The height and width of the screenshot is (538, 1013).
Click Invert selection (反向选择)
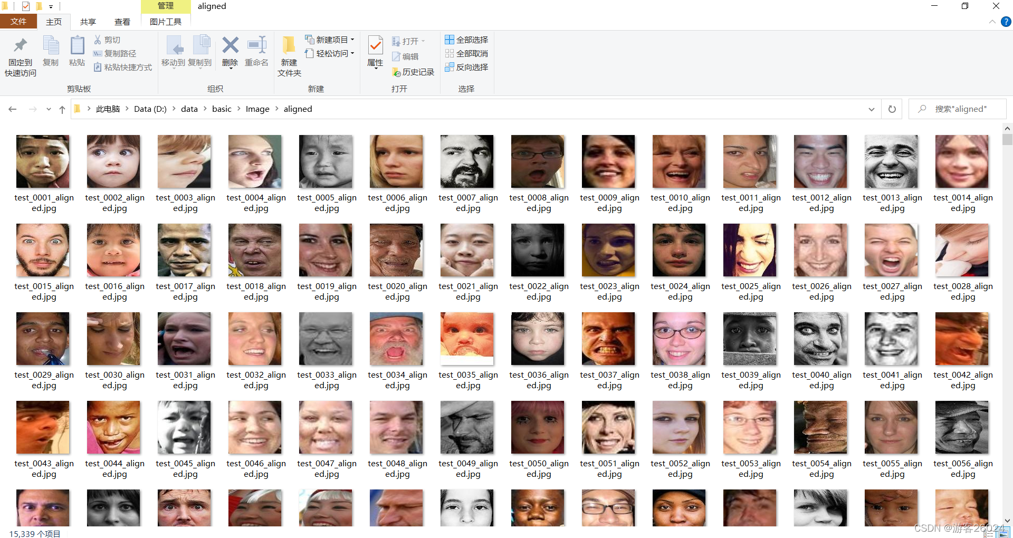pyautogui.click(x=466, y=67)
